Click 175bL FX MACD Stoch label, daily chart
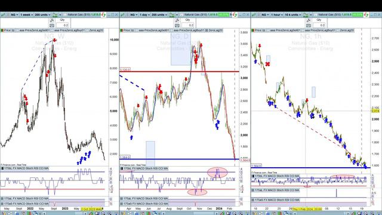The width and height of the screenshot is (382, 215). [x=144, y=168]
